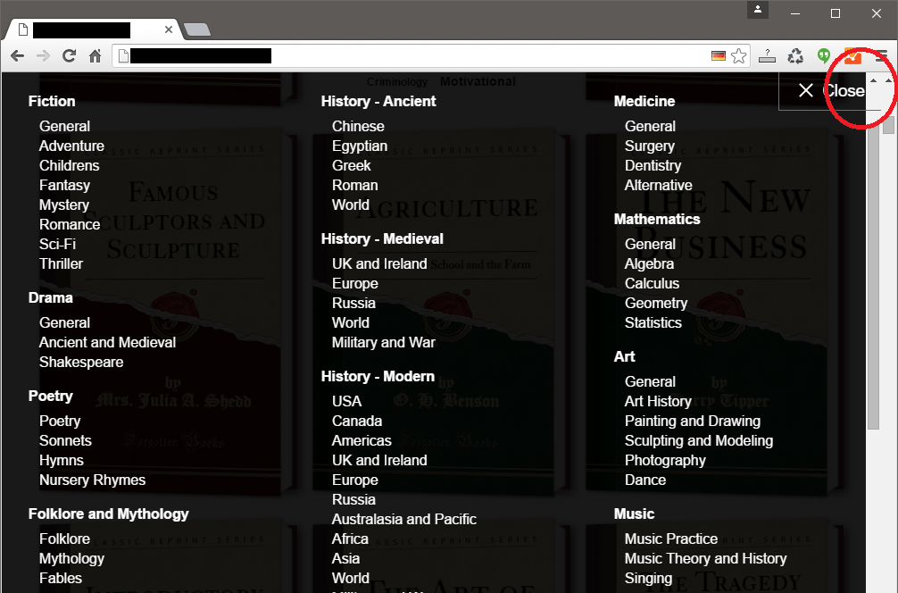898x593 pixels.
Task: Open a new browser tab
Action: pos(197,29)
